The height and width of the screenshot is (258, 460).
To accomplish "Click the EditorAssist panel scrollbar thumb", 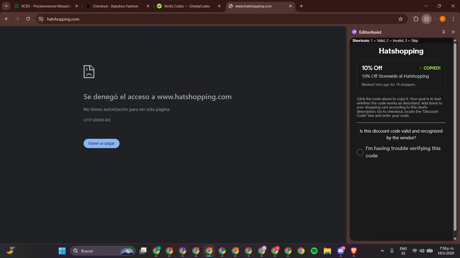I will pyautogui.click(x=455, y=137).
